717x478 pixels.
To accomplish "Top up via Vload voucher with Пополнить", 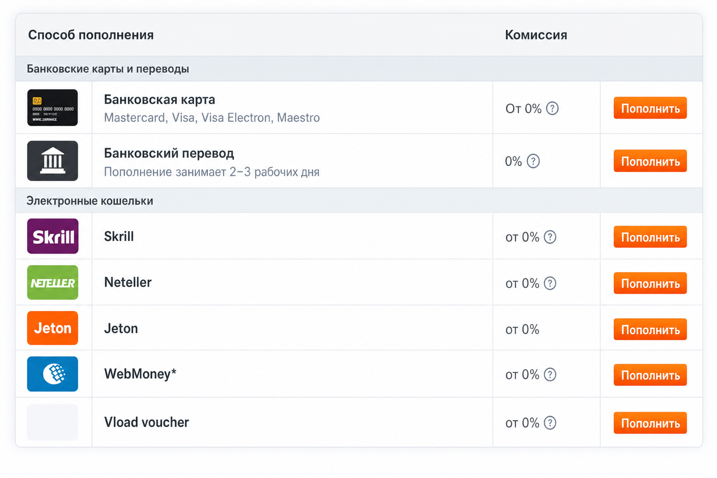I will coord(650,423).
